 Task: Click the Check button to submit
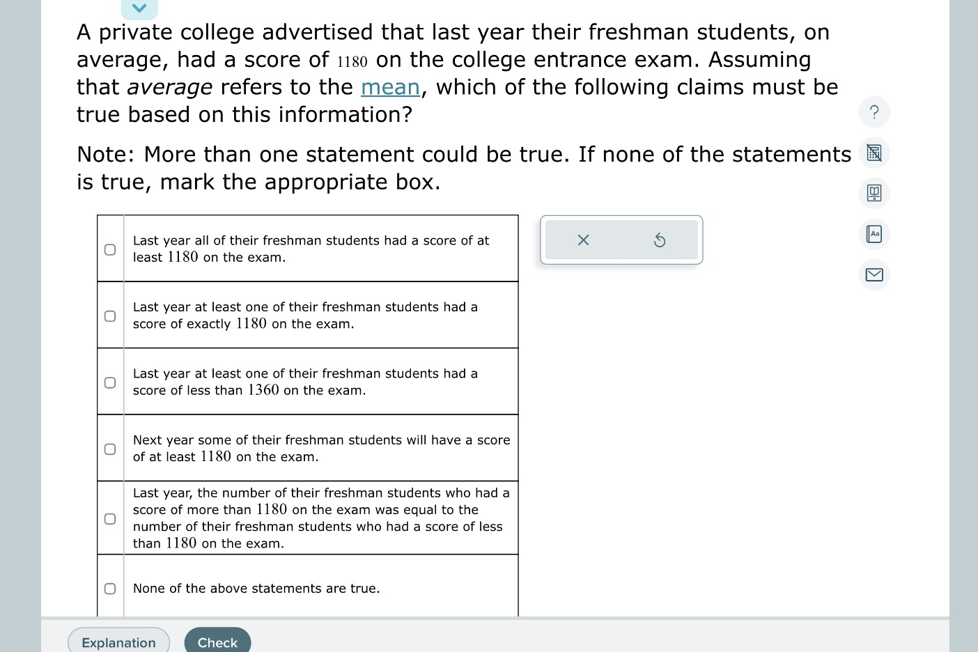pyautogui.click(x=217, y=642)
